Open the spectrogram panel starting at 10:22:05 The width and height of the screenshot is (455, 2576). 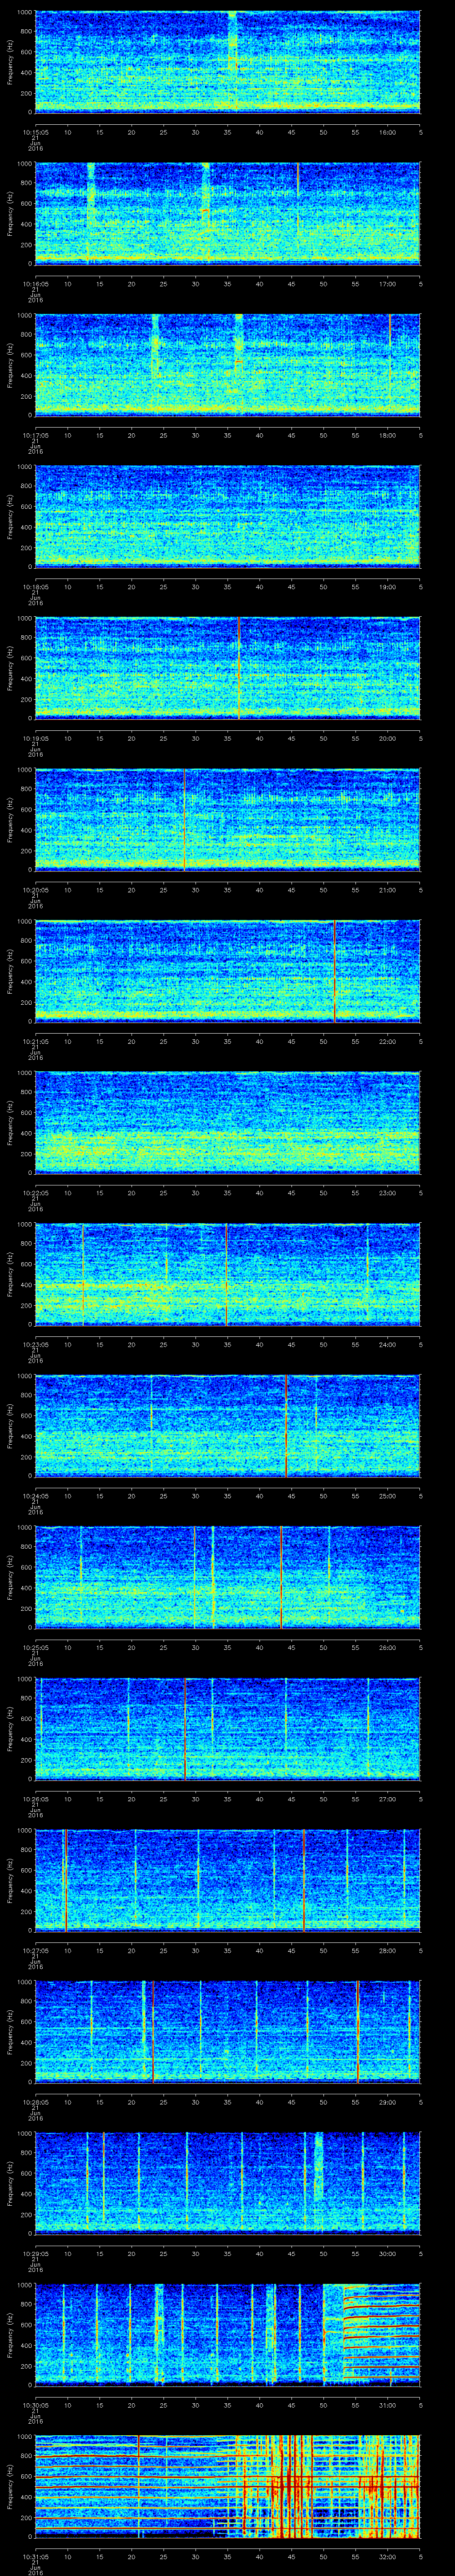coord(228,1122)
